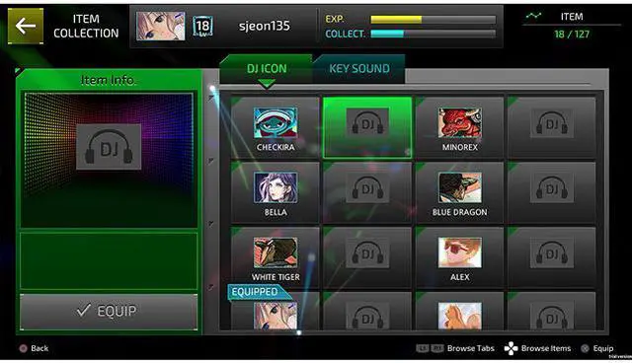Click the COLLECT progress bar
632x363 pixels.
[433, 35]
